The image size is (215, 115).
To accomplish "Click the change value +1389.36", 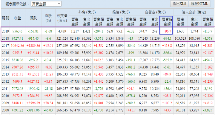I will coord(33,46).
